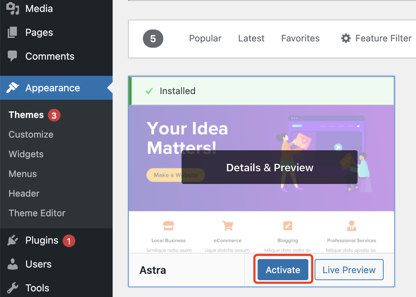Click the Astra theme name
Viewport: 416px width, 297px height.
(153, 270)
